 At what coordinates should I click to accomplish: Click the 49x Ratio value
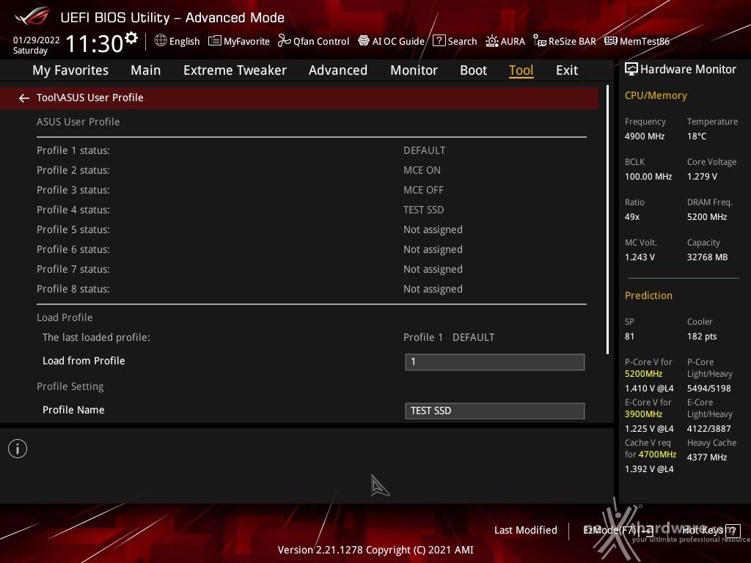pyautogui.click(x=631, y=217)
